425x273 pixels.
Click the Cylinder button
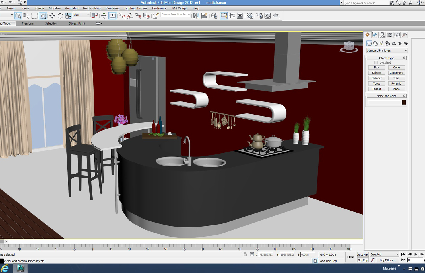(x=377, y=78)
